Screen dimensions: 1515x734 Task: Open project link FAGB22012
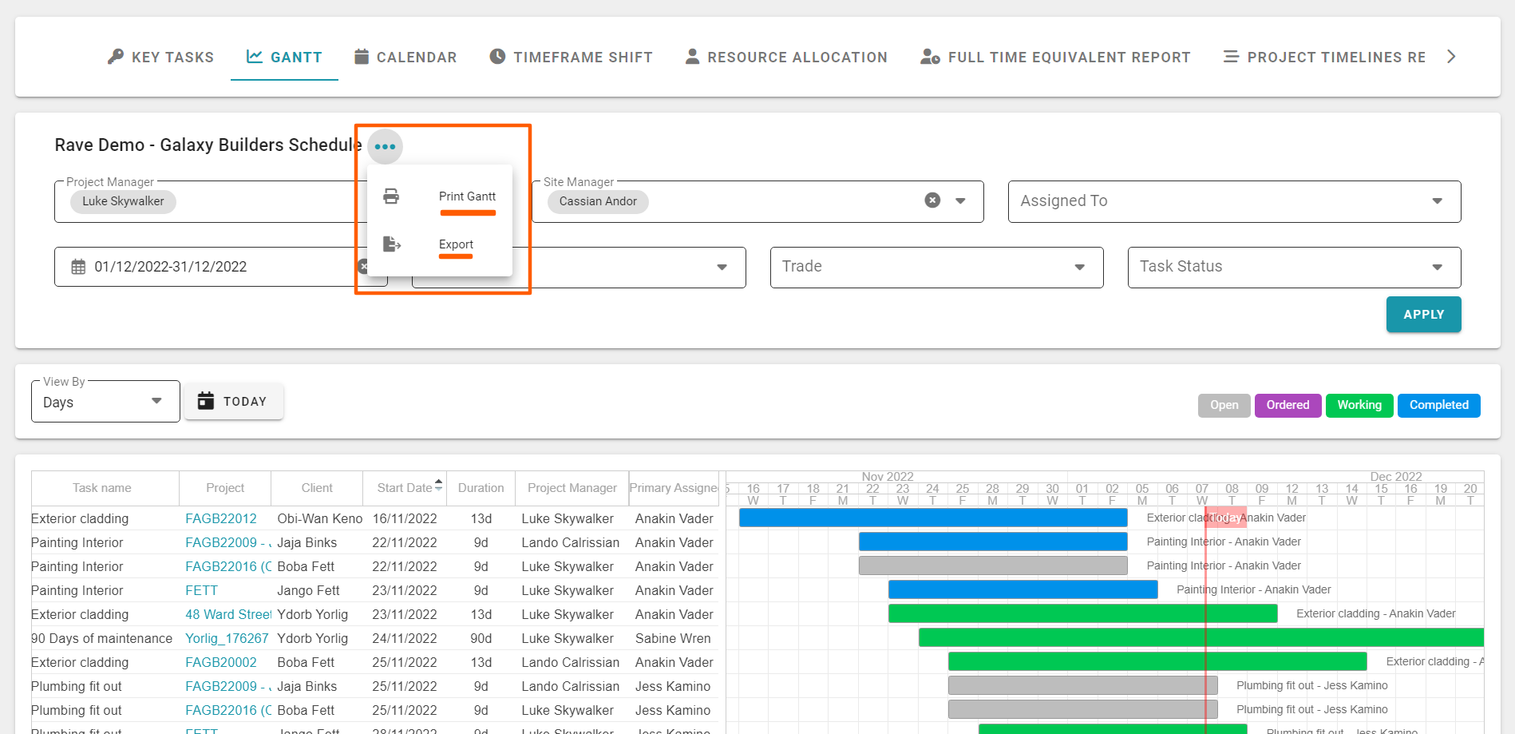(221, 518)
